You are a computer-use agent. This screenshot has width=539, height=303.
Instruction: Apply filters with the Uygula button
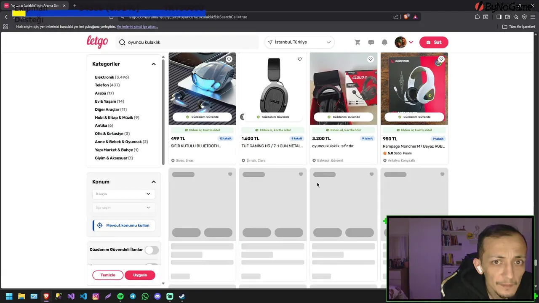point(140,275)
